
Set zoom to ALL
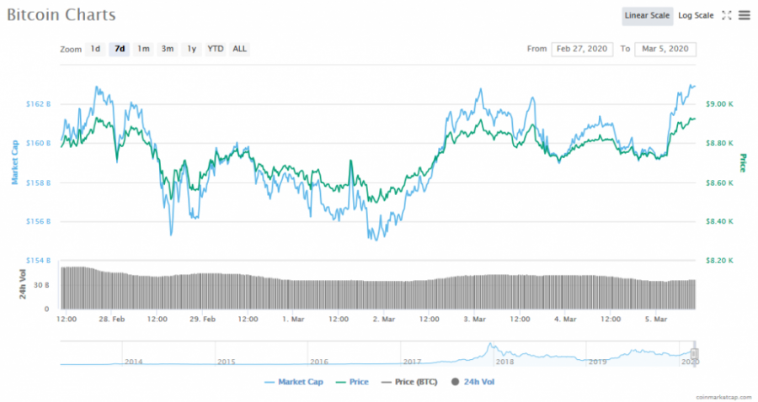pos(239,49)
